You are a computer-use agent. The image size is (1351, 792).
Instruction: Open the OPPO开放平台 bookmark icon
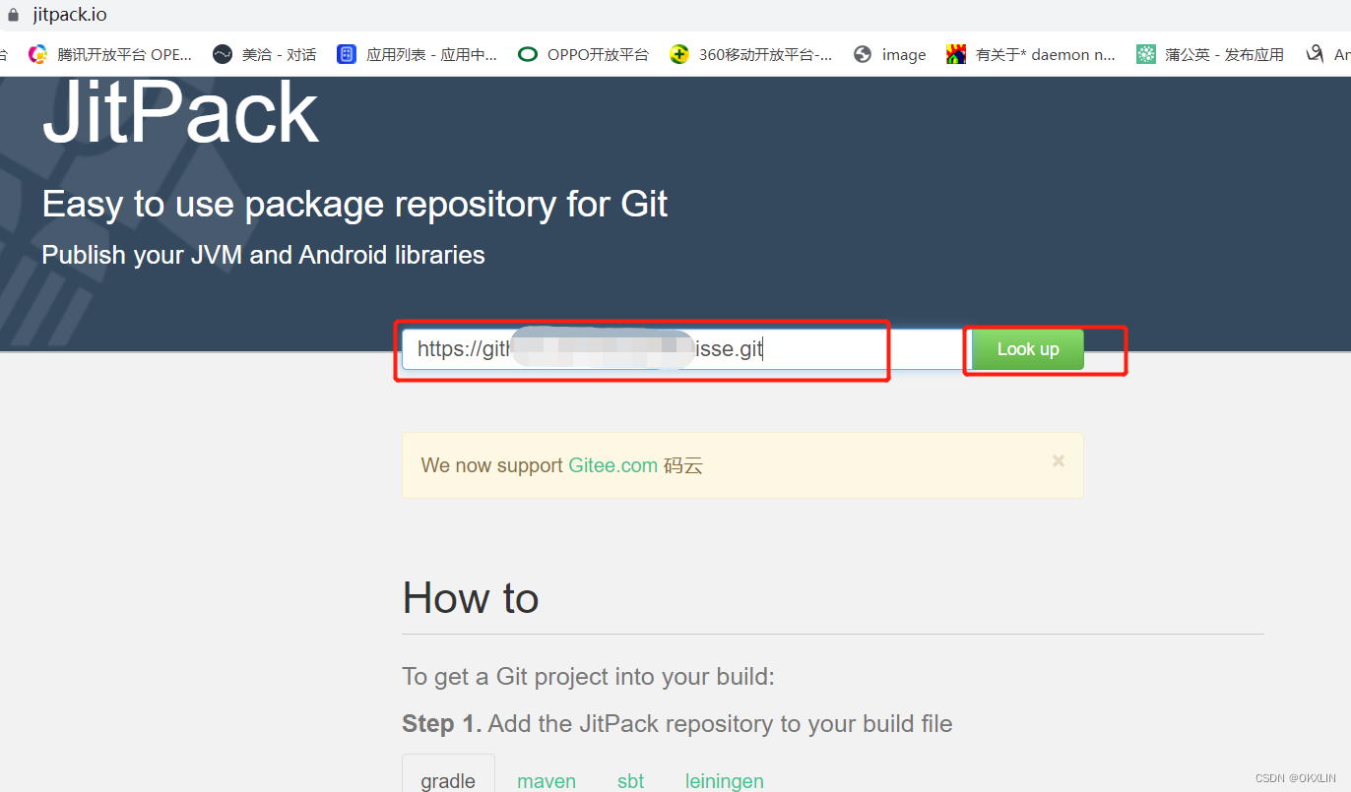click(528, 54)
